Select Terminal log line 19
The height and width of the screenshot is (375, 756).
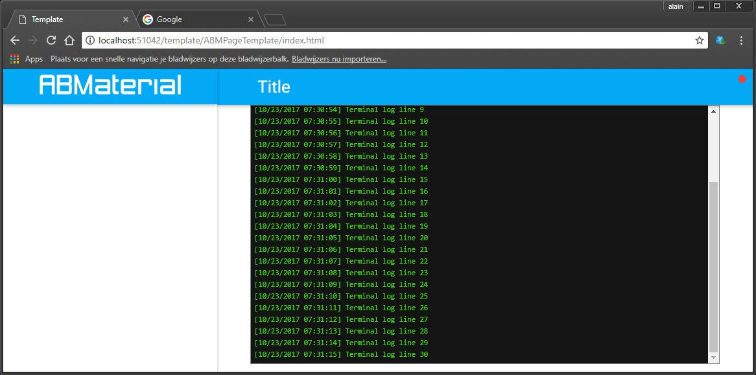[x=341, y=226]
